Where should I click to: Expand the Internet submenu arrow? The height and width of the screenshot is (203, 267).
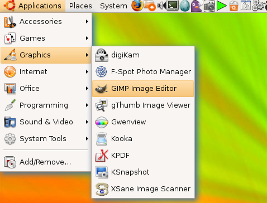pos(87,72)
